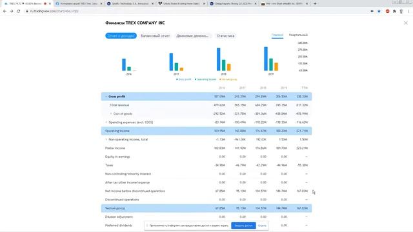Close the United States Existing Home Sales tab
The image size is (413, 232).
coord(204,4)
